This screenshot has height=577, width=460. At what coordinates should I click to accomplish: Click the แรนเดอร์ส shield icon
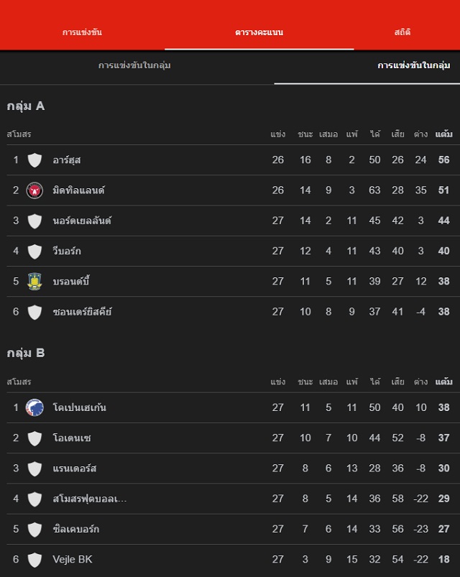point(34,468)
